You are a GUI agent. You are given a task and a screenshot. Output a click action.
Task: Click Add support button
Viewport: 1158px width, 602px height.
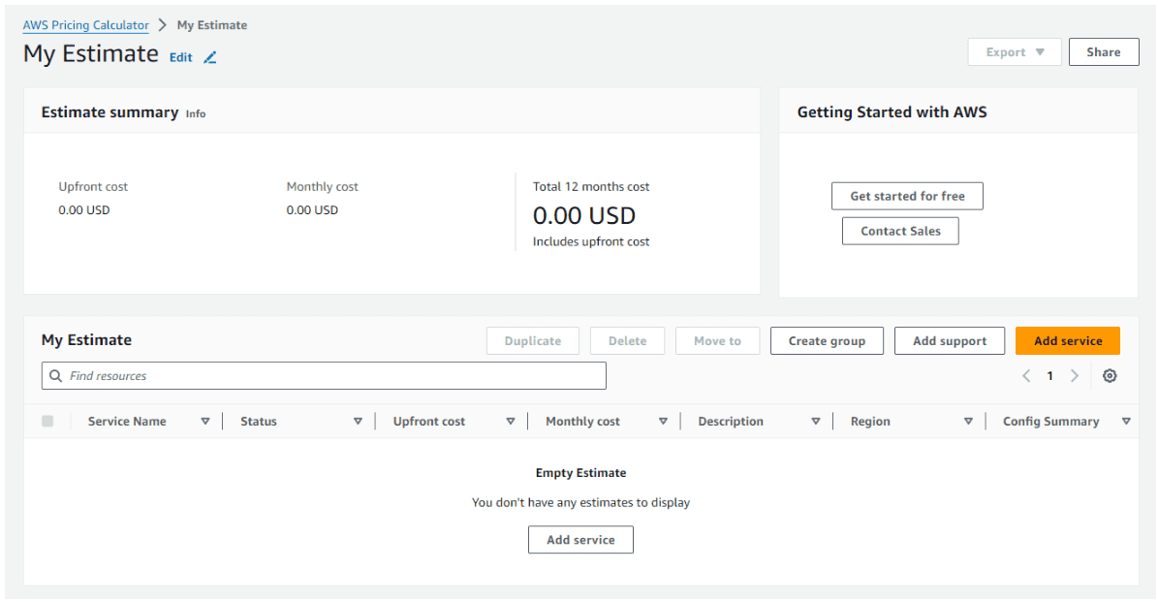950,341
